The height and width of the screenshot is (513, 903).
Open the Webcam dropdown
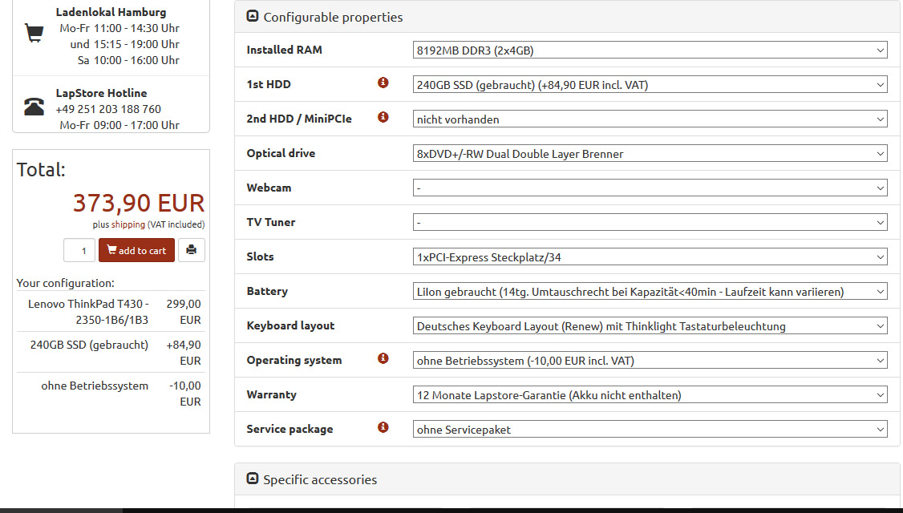point(650,188)
